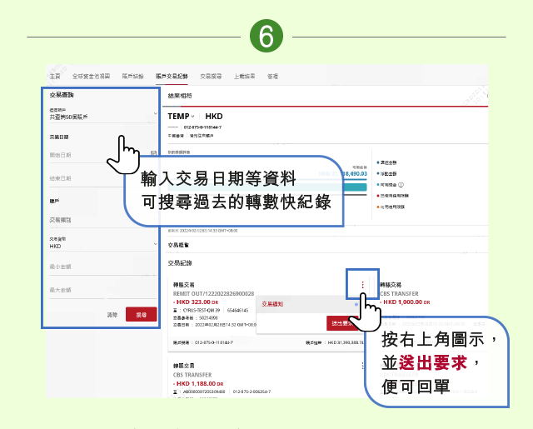
Task: Expand the HKD currency dropdown
Action: coord(103,243)
